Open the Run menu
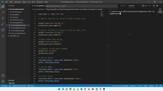 33,2
